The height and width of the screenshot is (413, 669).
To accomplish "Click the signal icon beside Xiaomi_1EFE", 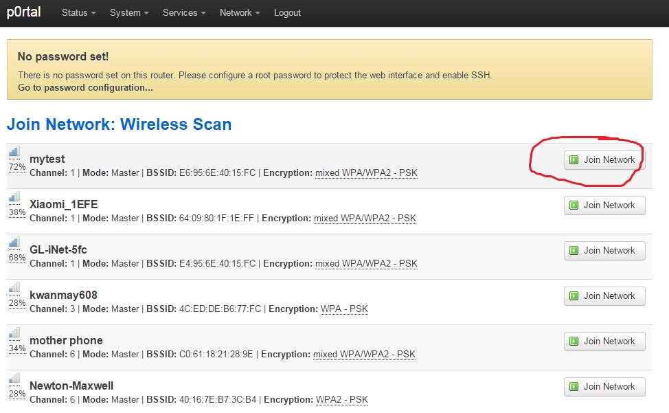I will coord(14,197).
